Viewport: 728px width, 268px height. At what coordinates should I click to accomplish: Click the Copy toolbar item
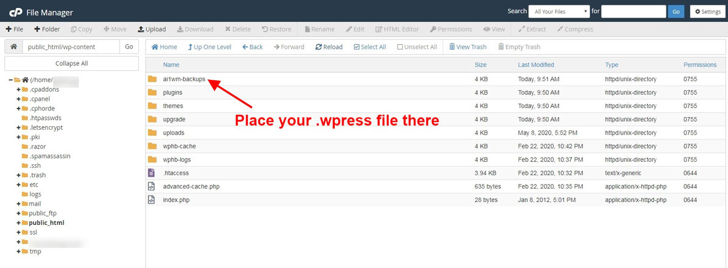point(82,29)
